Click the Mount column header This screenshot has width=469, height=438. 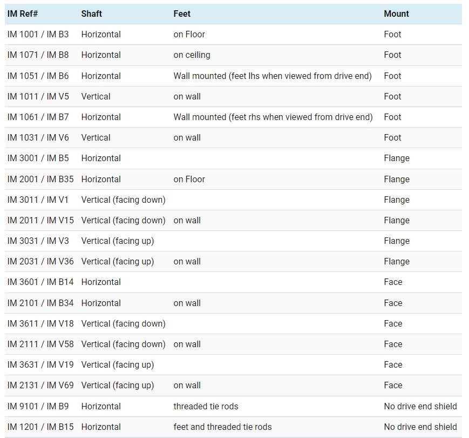[x=396, y=14]
